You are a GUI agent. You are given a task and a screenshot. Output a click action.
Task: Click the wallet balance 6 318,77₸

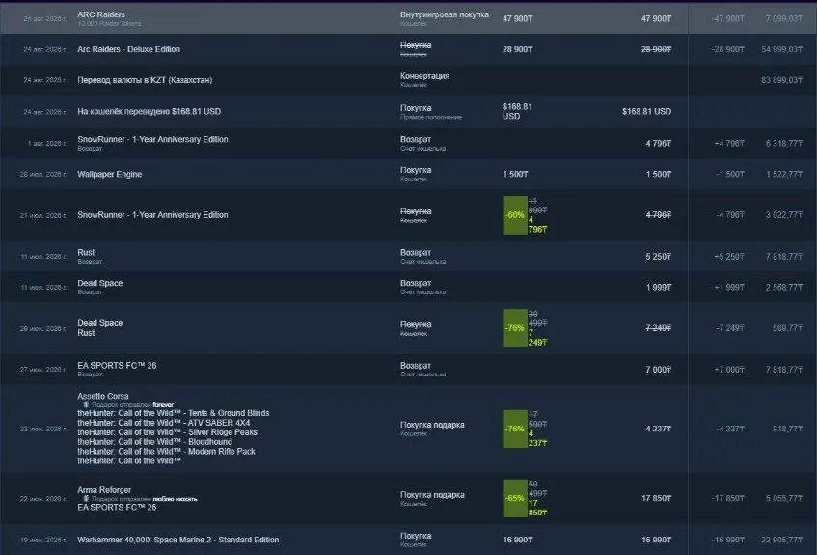click(783, 144)
